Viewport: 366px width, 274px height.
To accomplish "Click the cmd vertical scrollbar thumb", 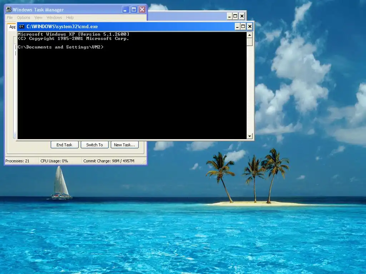I will point(249,42).
